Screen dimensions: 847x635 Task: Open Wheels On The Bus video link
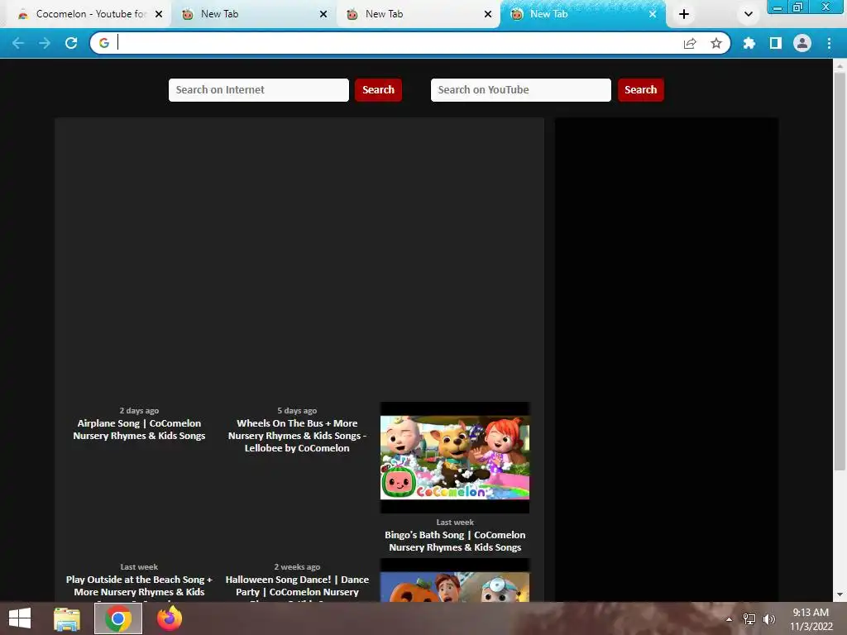coord(297,436)
